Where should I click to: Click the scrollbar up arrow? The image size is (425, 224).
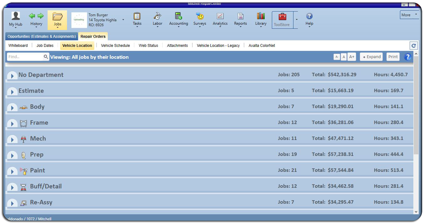tap(416, 54)
